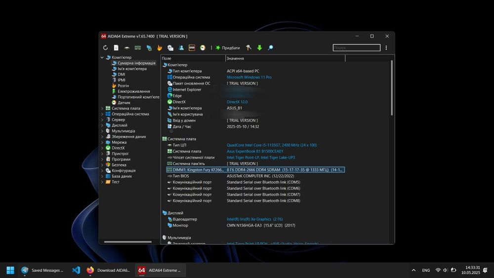Select Сумарна інформація in the tree
This screenshot has width=494, height=278.
[x=136, y=63]
